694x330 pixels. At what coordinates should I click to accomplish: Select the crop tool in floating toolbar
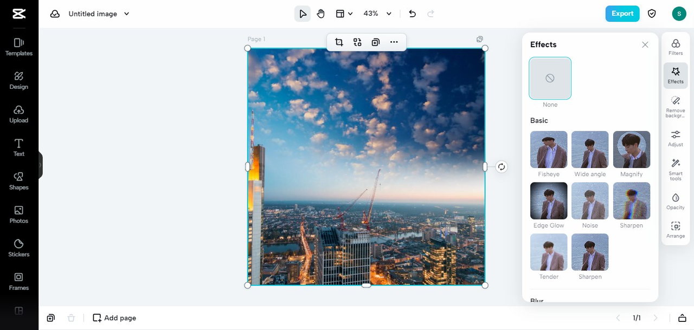[339, 42]
